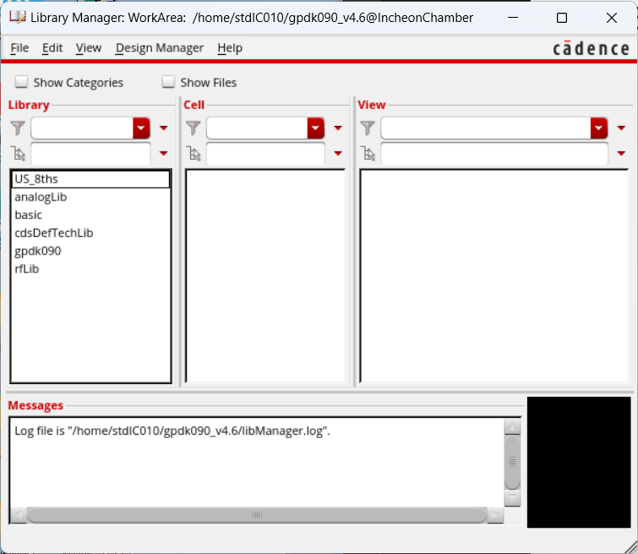Expand the View filter options arrow
Image resolution: width=638 pixels, height=554 pixels.
click(621, 129)
